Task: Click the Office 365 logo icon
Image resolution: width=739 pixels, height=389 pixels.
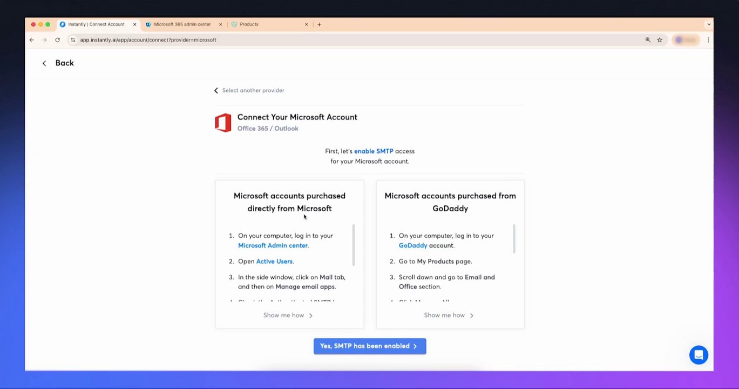Action: pos(223,123)
